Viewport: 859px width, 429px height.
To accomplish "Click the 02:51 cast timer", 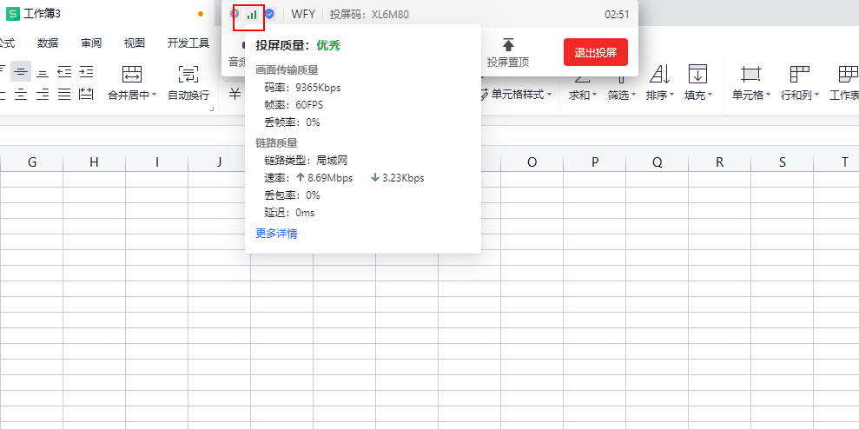I will pos(617,15).
